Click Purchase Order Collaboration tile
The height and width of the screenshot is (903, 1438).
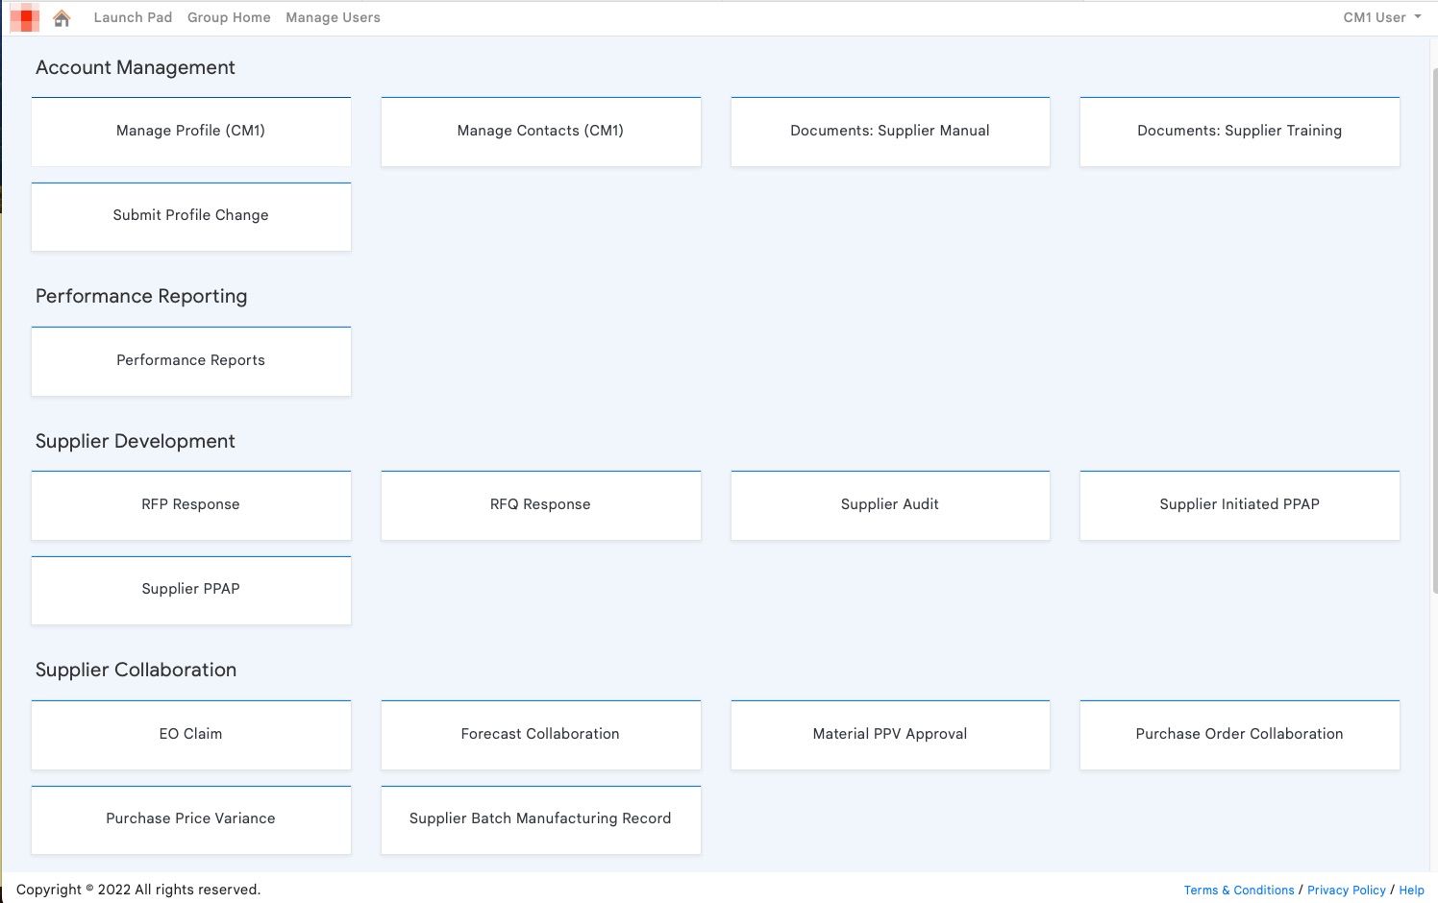pos(1239,735)
